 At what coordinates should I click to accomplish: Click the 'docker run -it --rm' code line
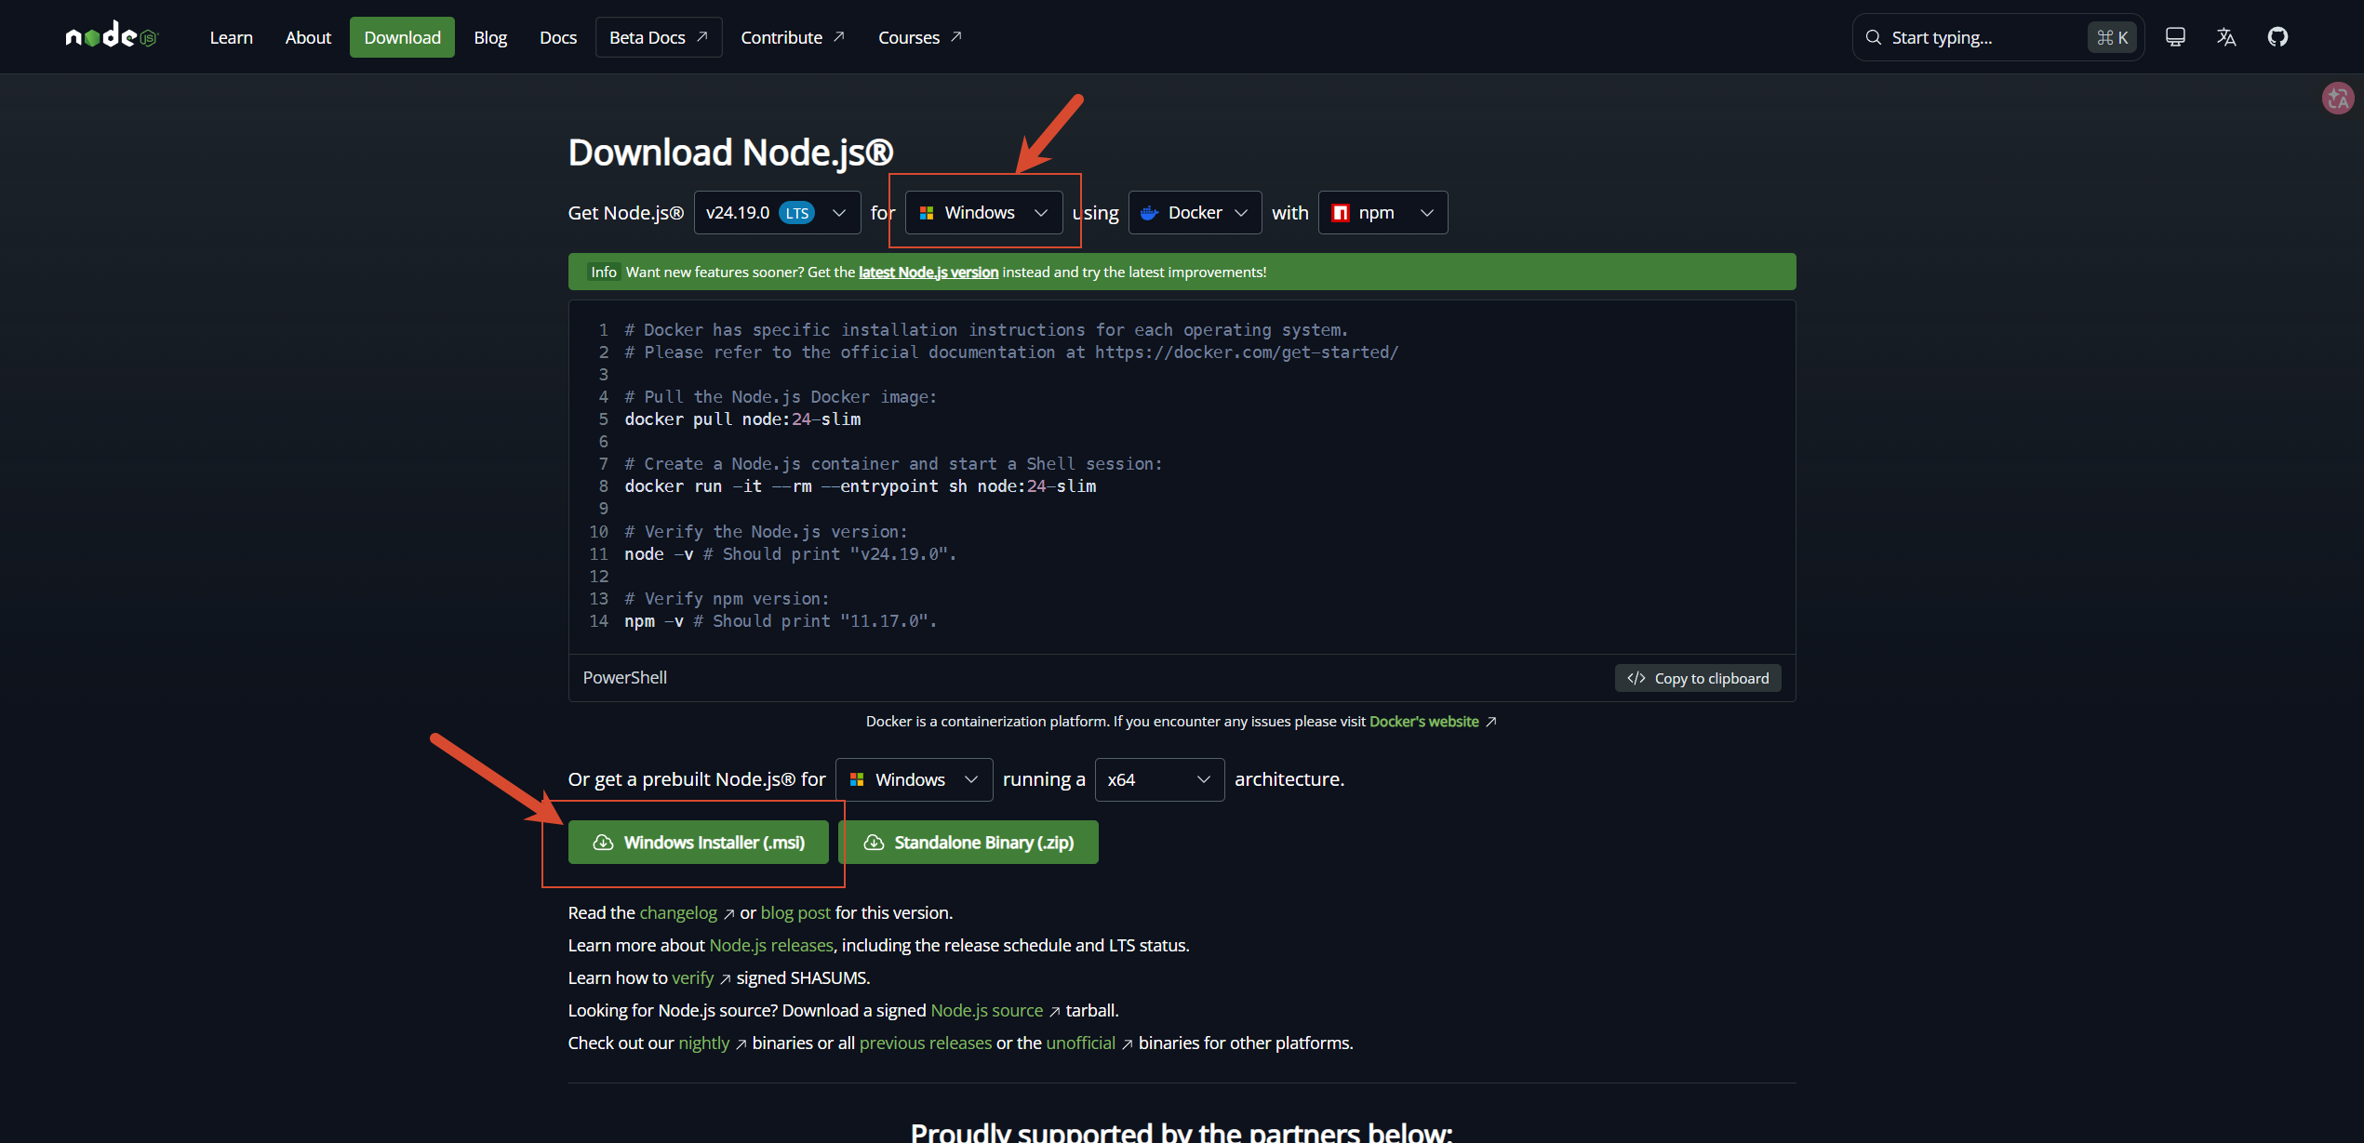(x=860, y=486)
